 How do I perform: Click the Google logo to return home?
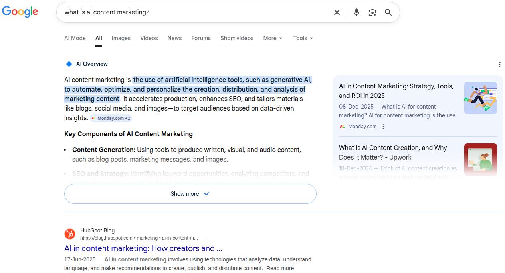pos(20,12)
